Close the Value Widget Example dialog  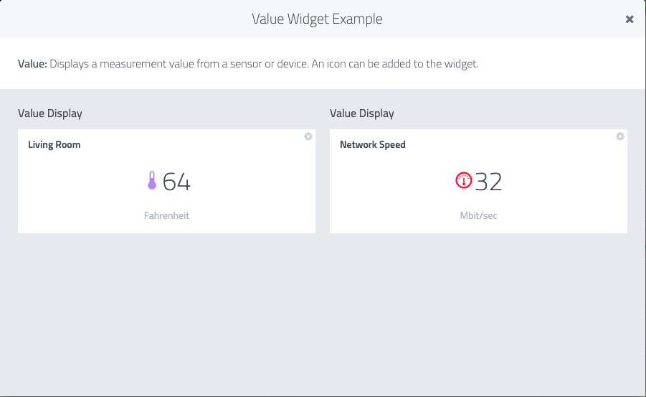point(629,19)
